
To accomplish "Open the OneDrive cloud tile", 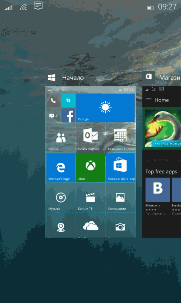I will [x=90, y=225].
